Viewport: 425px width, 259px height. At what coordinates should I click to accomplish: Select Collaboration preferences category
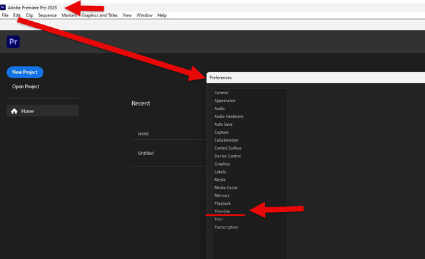tap(226, 140)
